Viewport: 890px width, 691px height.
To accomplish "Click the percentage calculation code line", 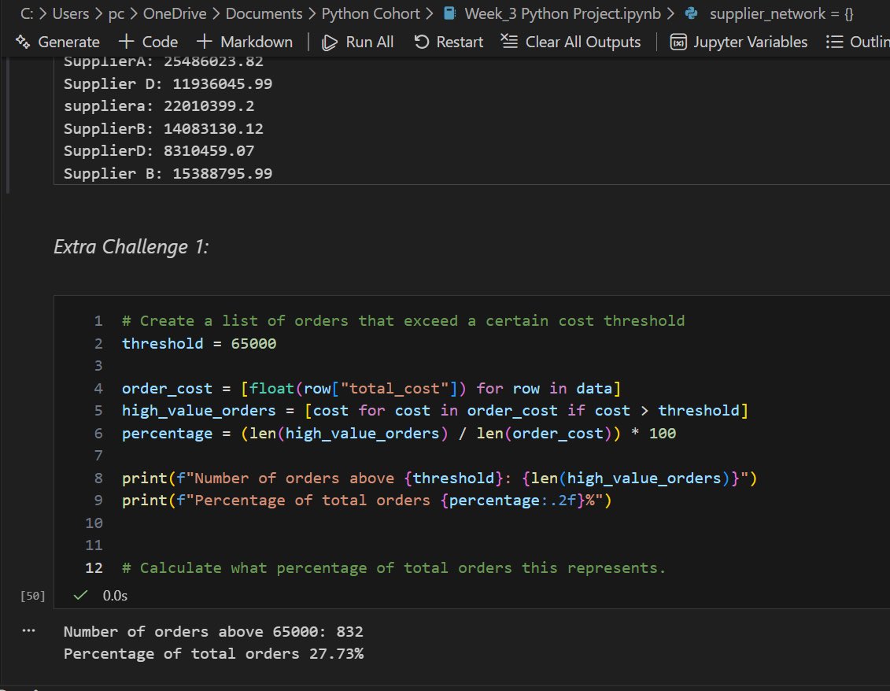I will [x=398, y=433].
